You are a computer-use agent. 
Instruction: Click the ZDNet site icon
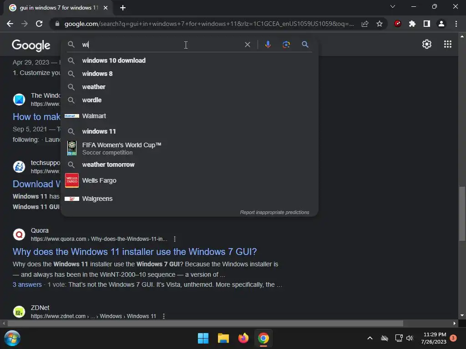pyautogui.click(x=19, y=312)
